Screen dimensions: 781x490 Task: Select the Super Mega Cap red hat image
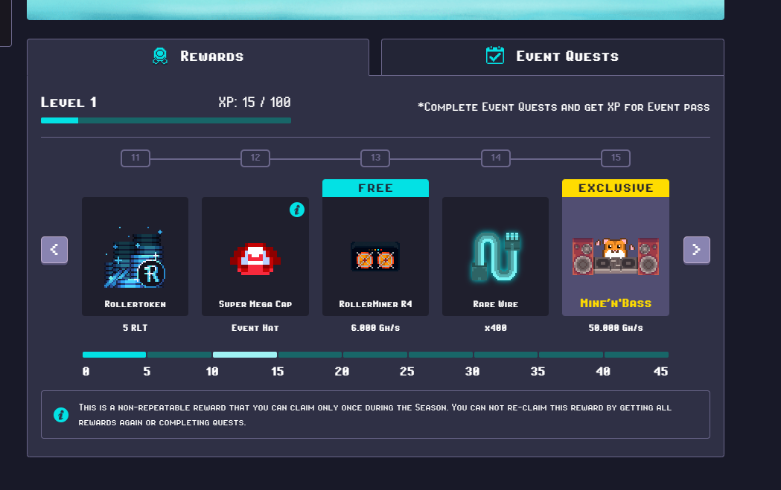point(255,259)
